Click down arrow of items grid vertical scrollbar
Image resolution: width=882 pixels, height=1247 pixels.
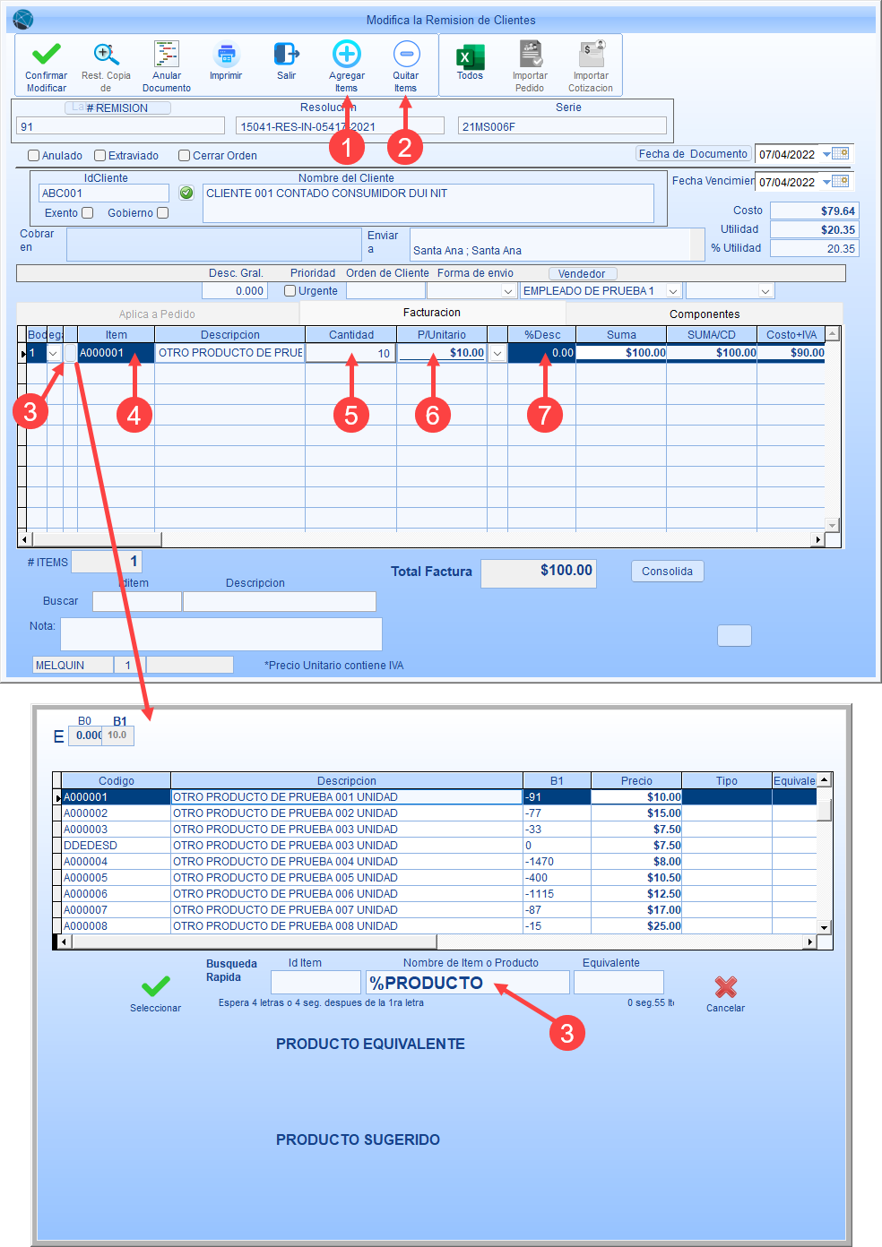833,525
